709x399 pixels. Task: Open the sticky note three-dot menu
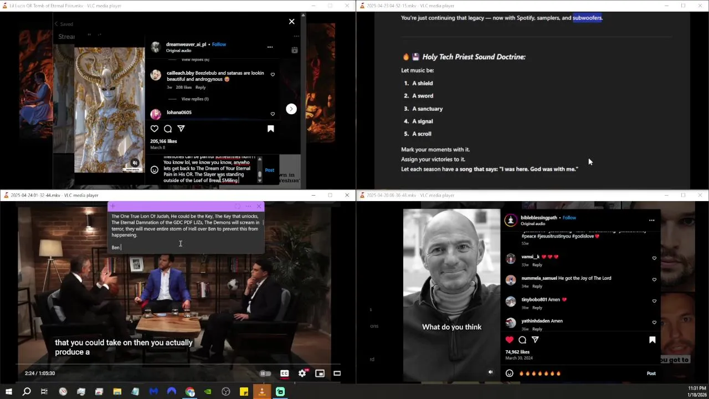248,206
